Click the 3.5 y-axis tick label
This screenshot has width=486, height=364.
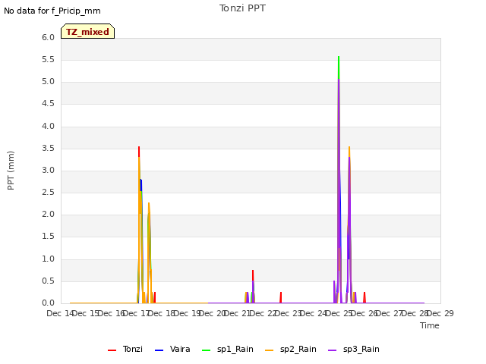tap(48, 149)
